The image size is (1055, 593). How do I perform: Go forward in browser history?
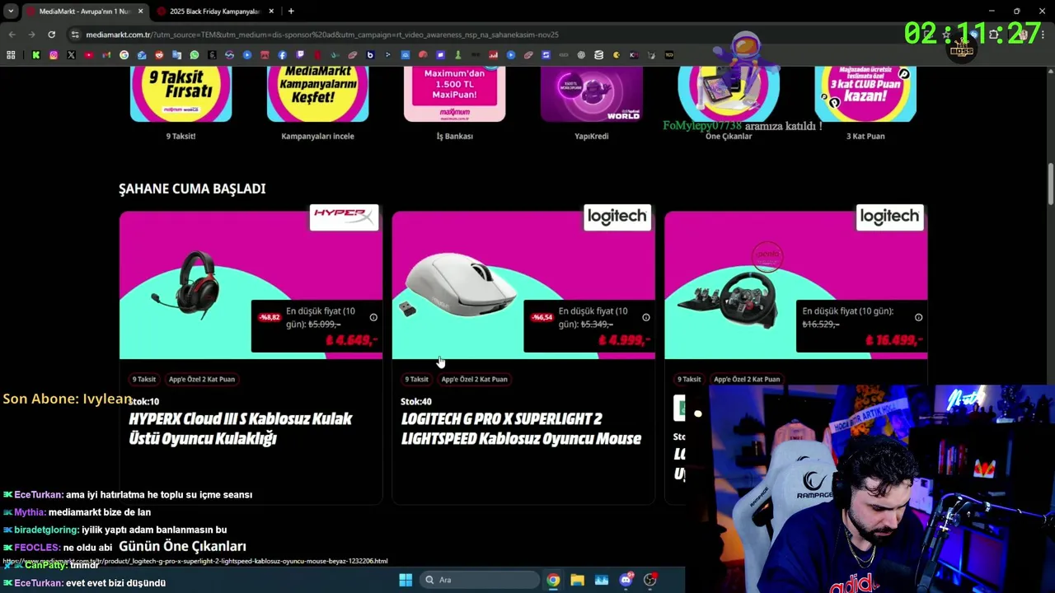click(x=31, y=35)
